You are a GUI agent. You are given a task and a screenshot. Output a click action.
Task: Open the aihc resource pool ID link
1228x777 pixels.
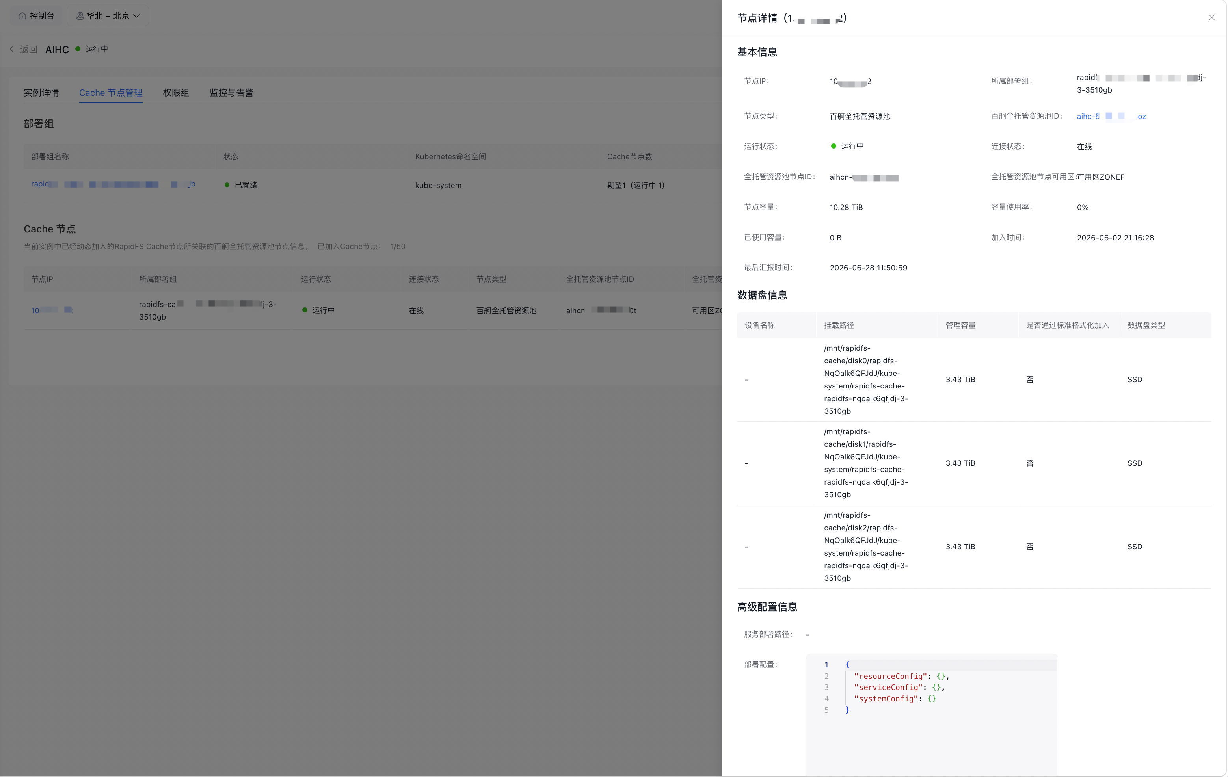coord(1111,116)
